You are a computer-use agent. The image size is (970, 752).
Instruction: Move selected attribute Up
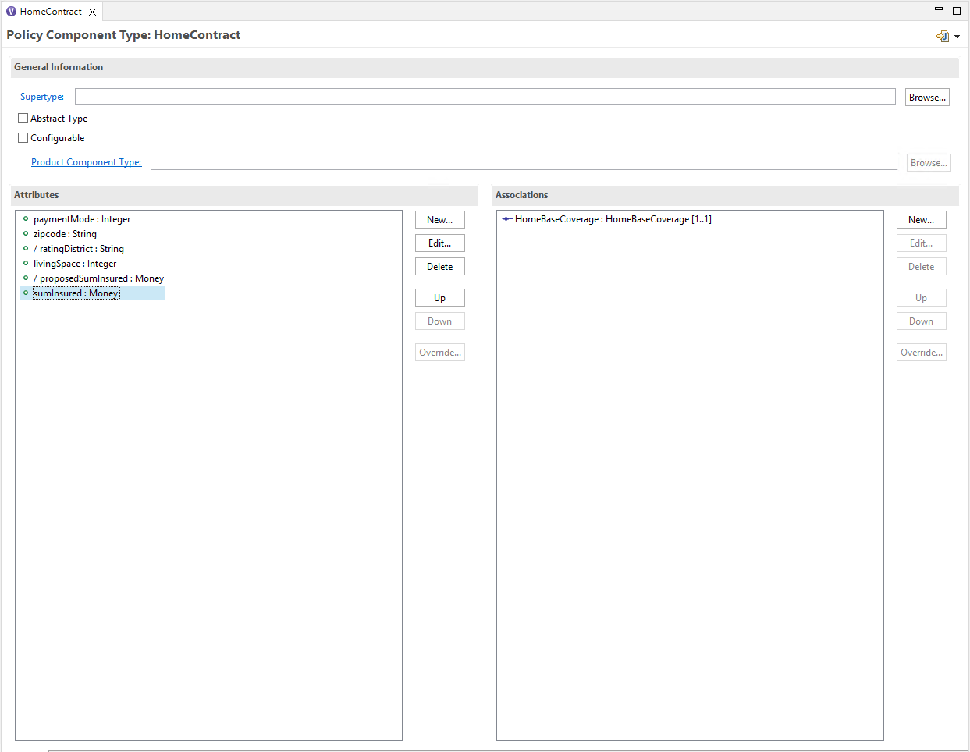click(439, 298)
